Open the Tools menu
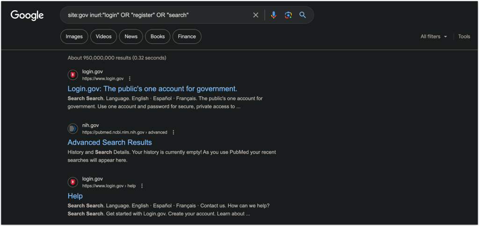Screen dimensions: 479x226 (464, 36)
